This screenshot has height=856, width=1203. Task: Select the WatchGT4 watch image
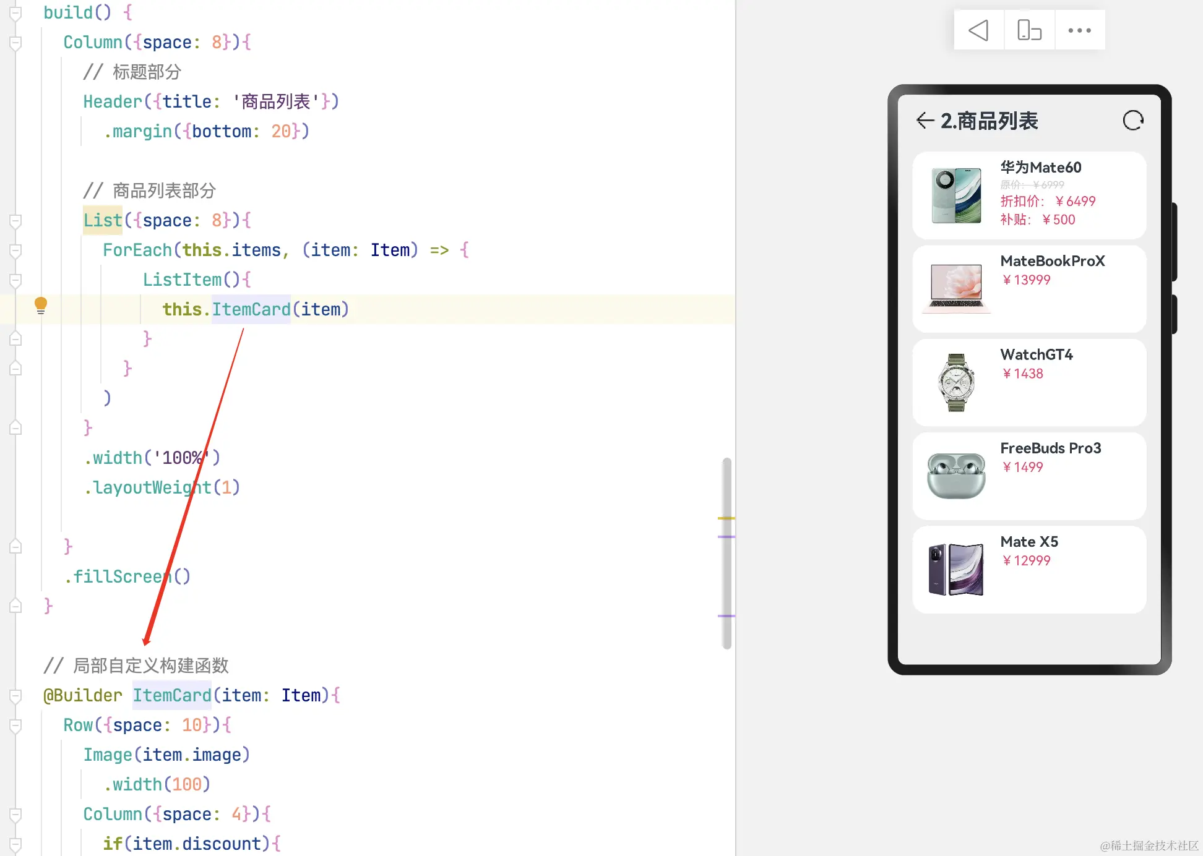tap(956, 382)
